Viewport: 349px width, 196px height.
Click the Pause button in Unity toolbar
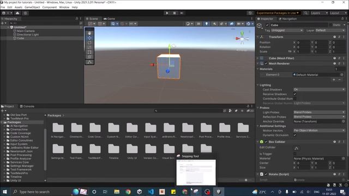click(x=174, y=13)
